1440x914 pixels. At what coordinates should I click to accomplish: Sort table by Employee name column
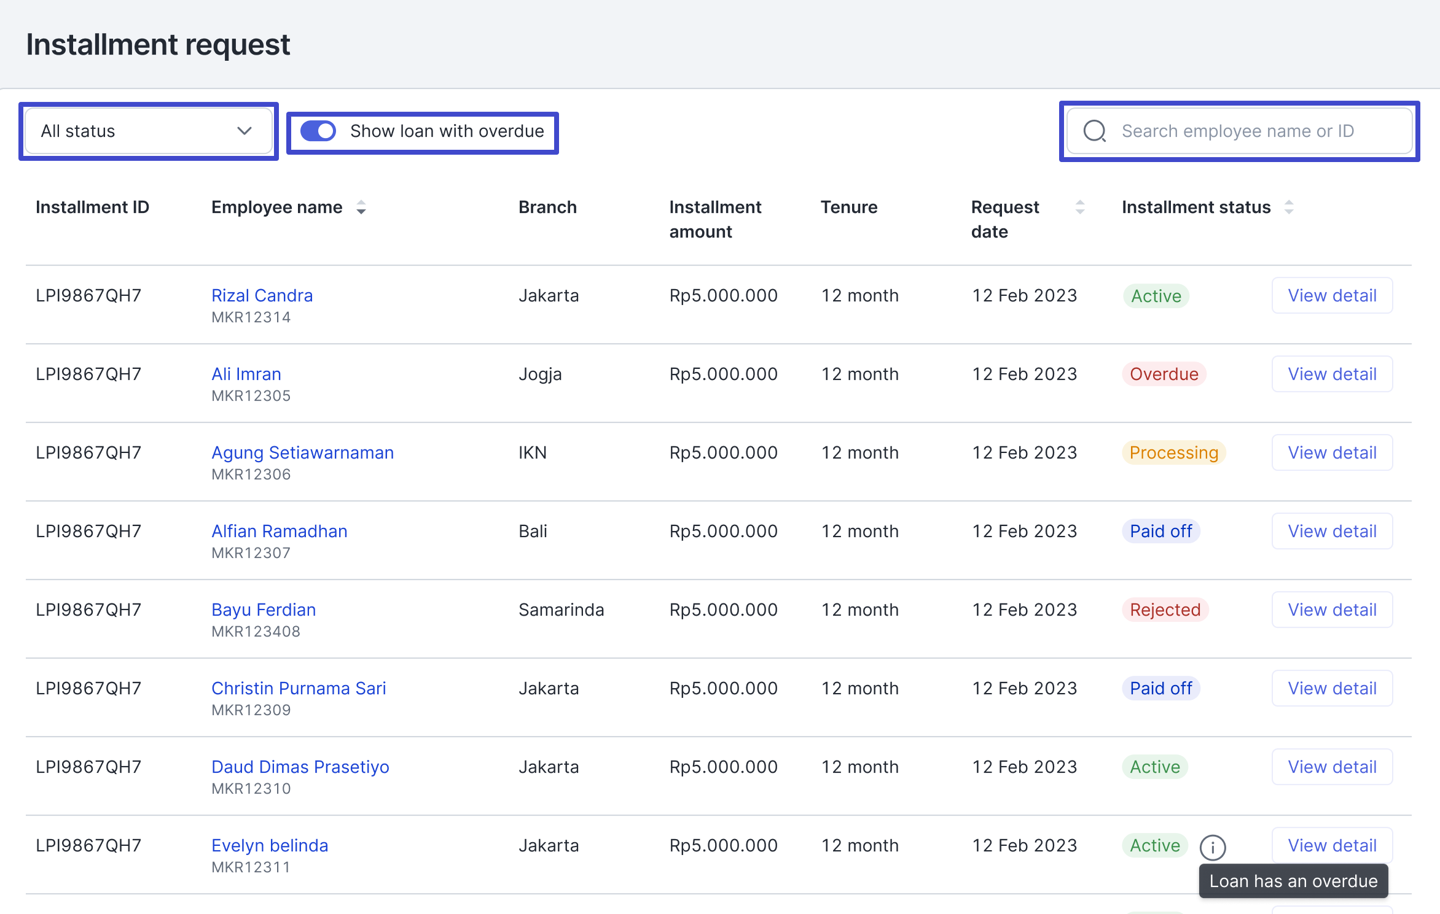point(362,207)
